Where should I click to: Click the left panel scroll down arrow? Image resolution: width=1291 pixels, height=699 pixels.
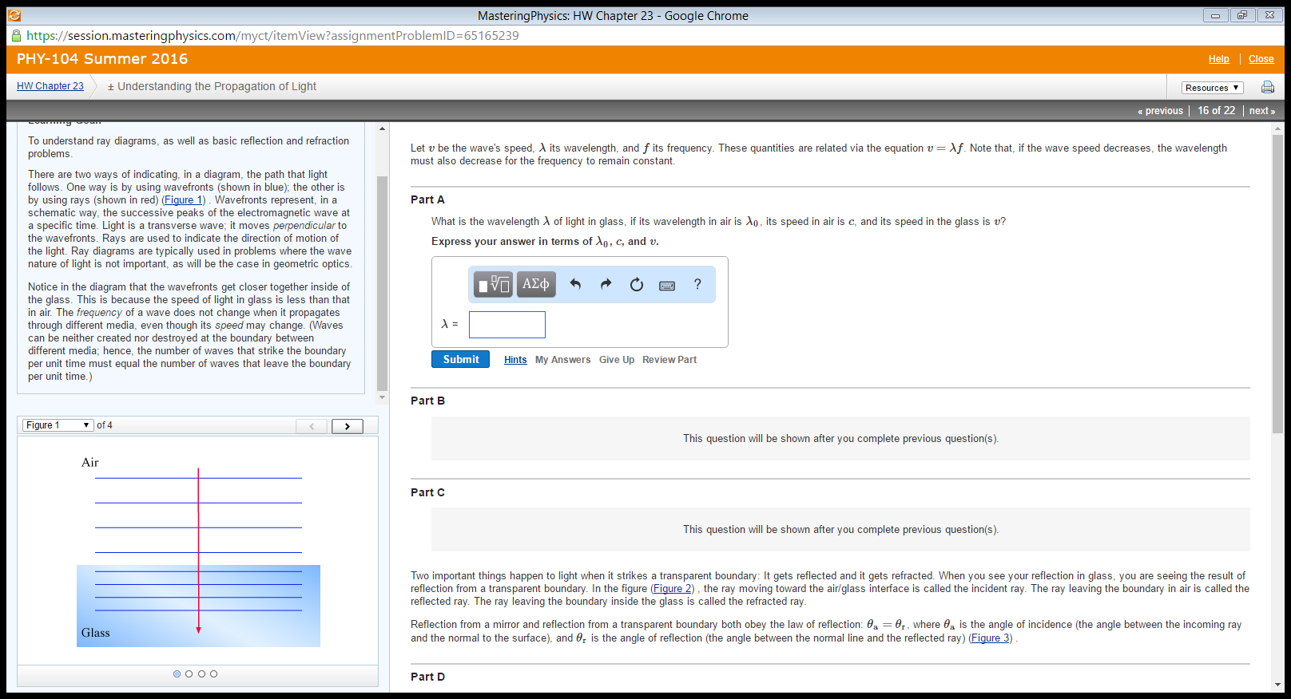tap(382, 397)
